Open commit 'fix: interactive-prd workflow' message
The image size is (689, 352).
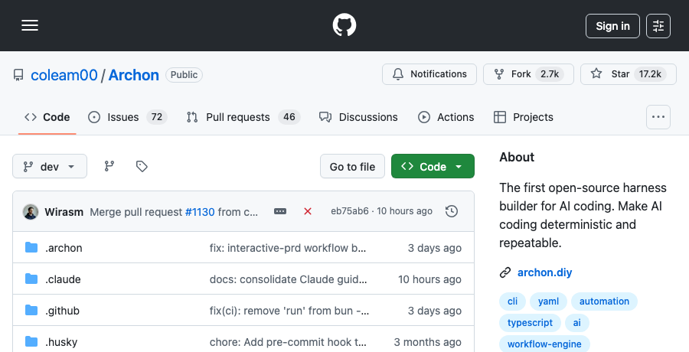pyautogui.click(x=288, y=248)
